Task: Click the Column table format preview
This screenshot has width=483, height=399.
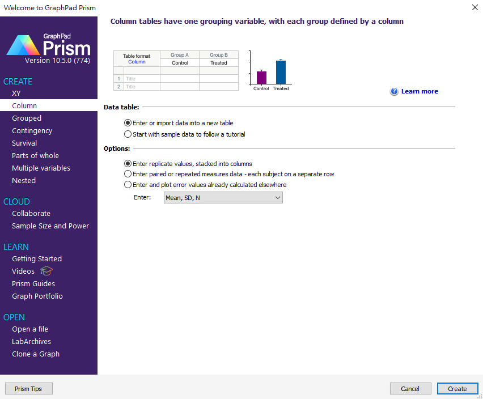Action: point(176,70)
